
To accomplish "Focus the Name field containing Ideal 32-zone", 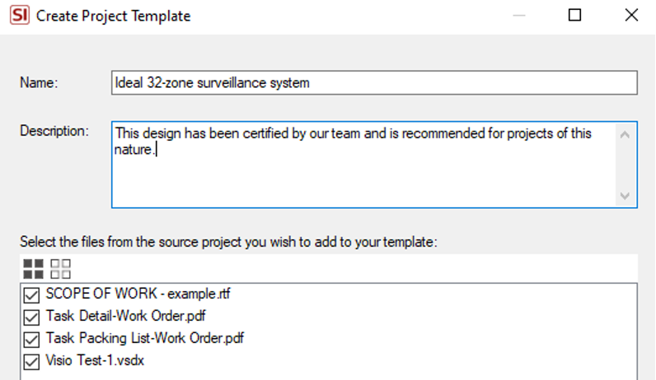I will [374, 83].
